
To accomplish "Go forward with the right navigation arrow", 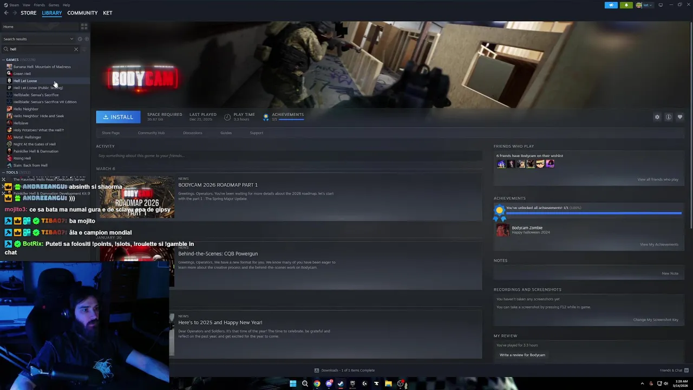I will pos(14,13).
